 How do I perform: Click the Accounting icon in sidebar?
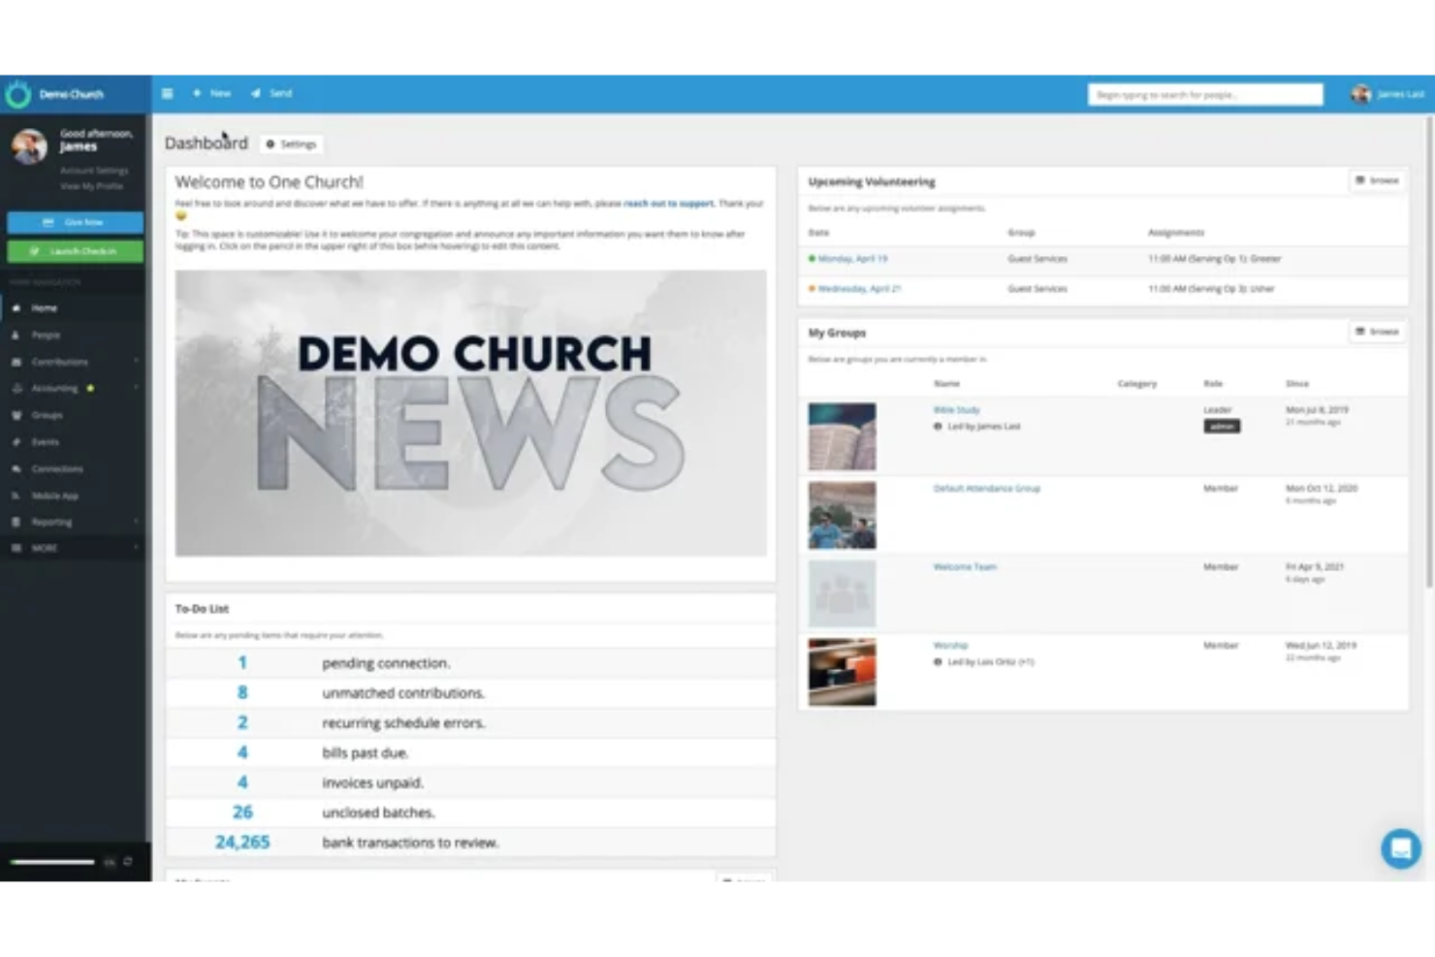click(16, 389)
